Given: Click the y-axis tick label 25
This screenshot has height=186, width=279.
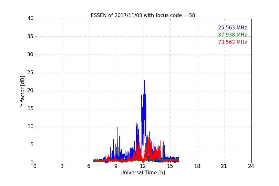Looking at the screenshot, I should pos(30,73).
